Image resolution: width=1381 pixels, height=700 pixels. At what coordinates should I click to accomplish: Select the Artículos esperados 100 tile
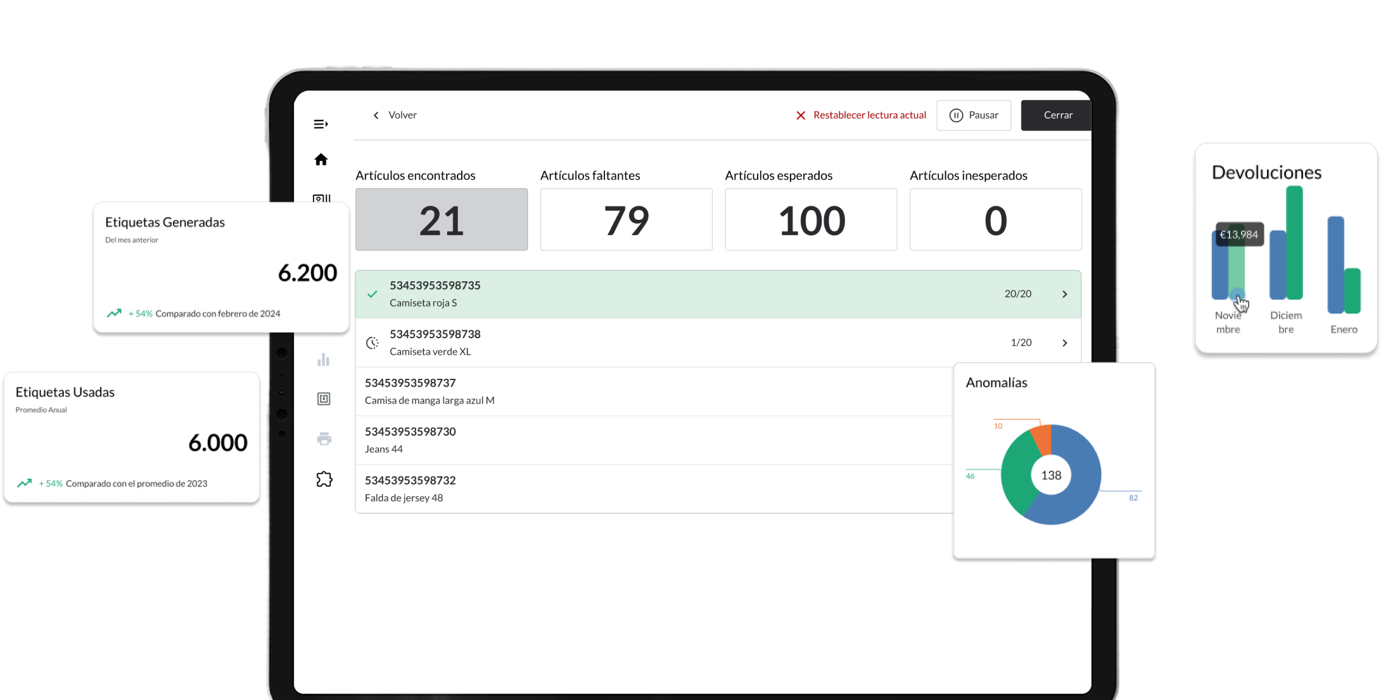pyautogui.click(x=811, y=219)
